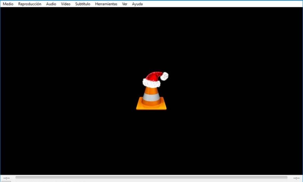Click the remaining time label at right
Screen dimensions: 303x182
click(296, 178)
